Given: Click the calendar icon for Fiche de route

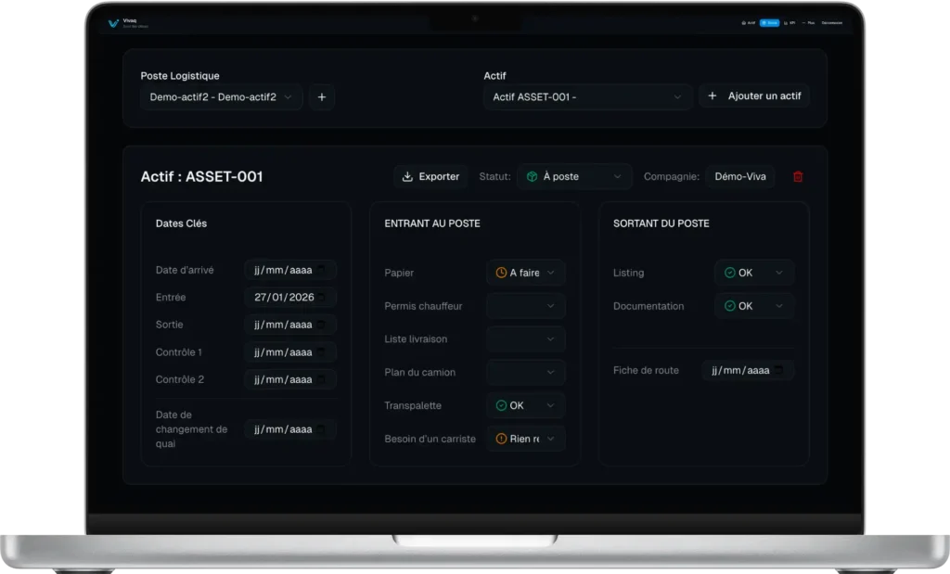Looking at the screenshot, I should coord(779,370).
